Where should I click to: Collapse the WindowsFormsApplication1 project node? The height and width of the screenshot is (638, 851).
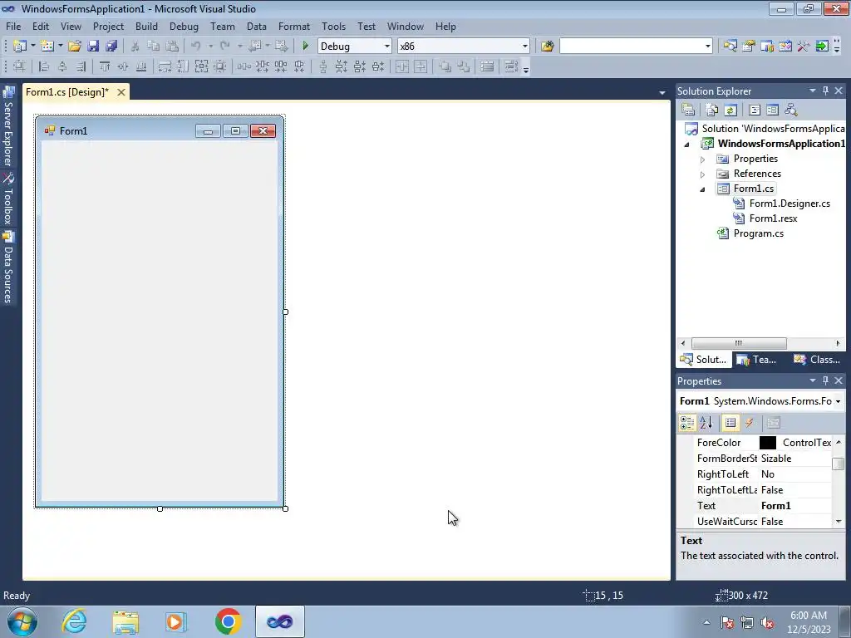686,145
